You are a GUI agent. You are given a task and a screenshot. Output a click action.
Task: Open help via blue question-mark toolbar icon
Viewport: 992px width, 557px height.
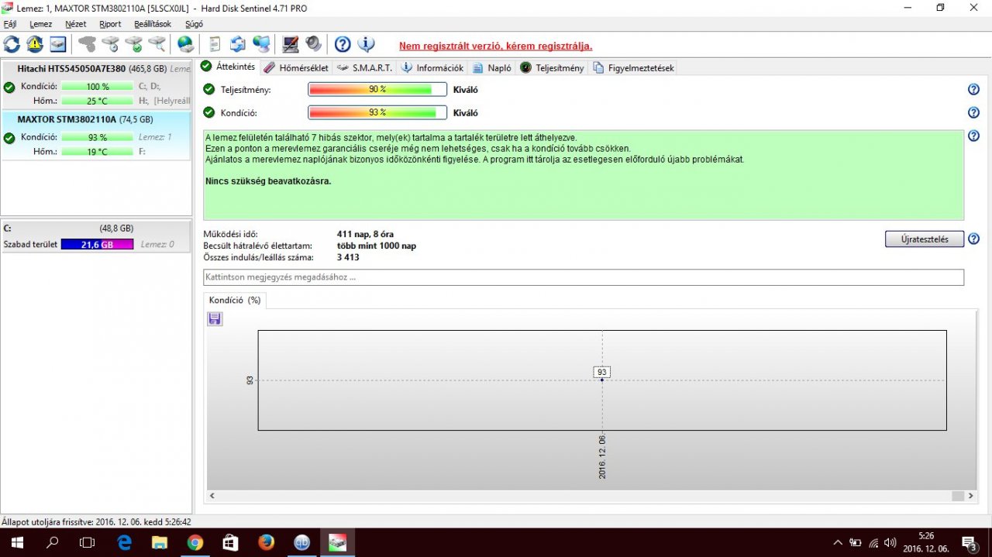(343, 44)
